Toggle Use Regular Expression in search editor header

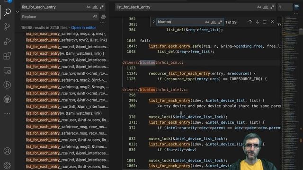pyautogui.click(x=272, y=7)
